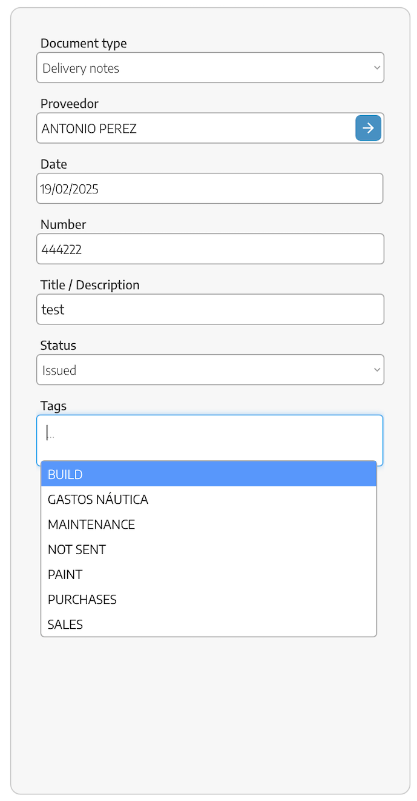Click the blue arrow button beside ANTONIO PEREZ
Viewport: 417px width, 801px height.
[368, 128]
